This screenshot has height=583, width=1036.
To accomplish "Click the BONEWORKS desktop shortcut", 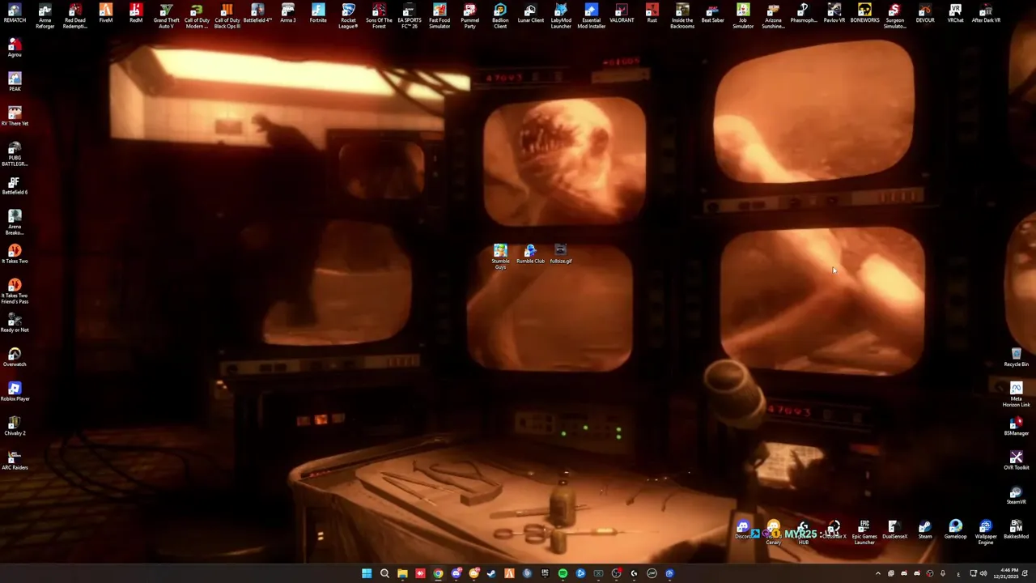I will pyautogui.click(x=864, y=12).
